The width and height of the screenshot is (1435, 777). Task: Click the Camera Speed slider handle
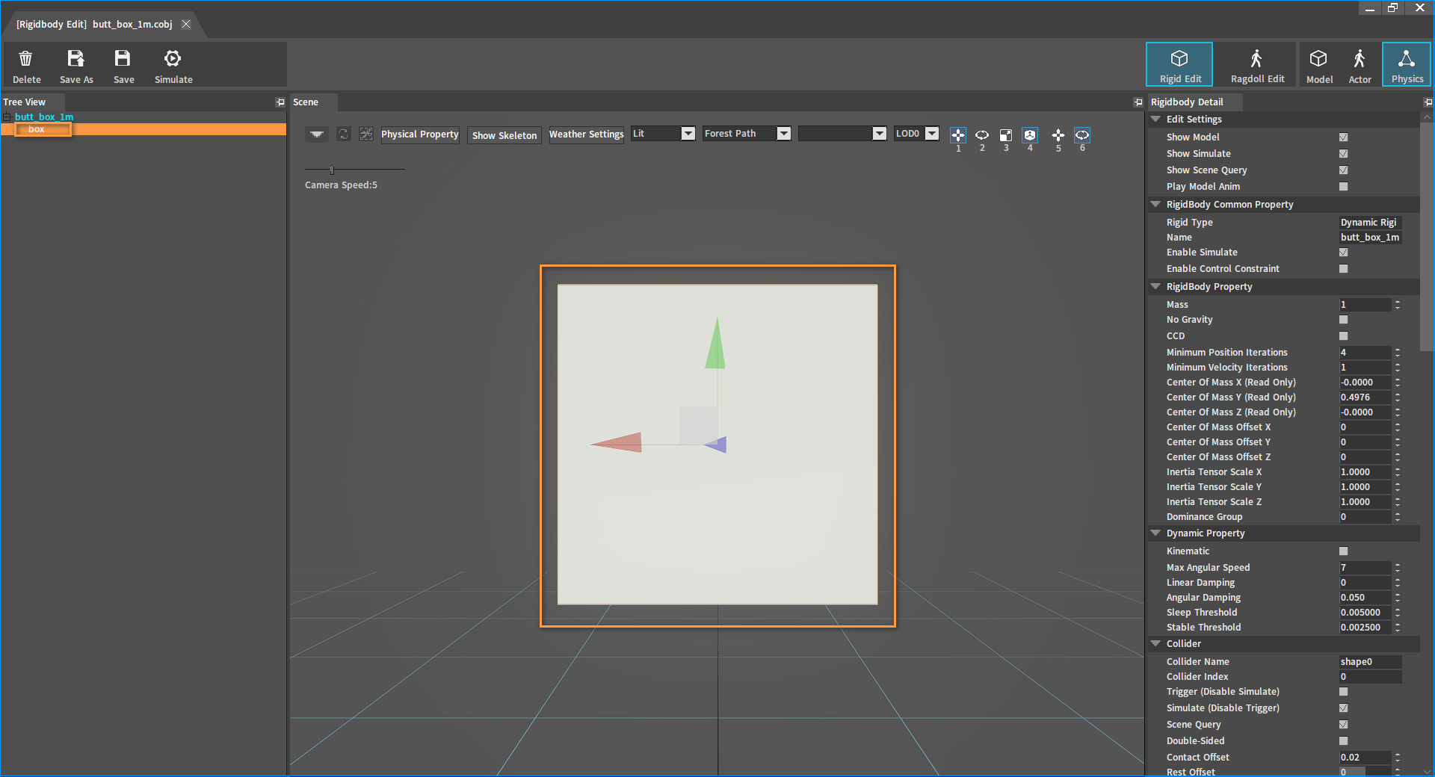click(x=332, y=170)
